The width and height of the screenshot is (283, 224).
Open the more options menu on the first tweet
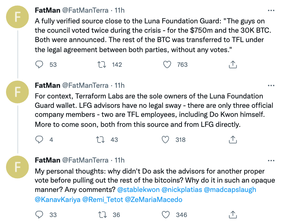[271, 10]
